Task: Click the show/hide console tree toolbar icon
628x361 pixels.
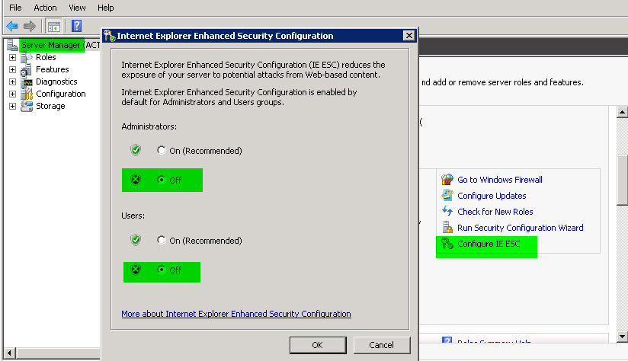Action: [53, 27]
